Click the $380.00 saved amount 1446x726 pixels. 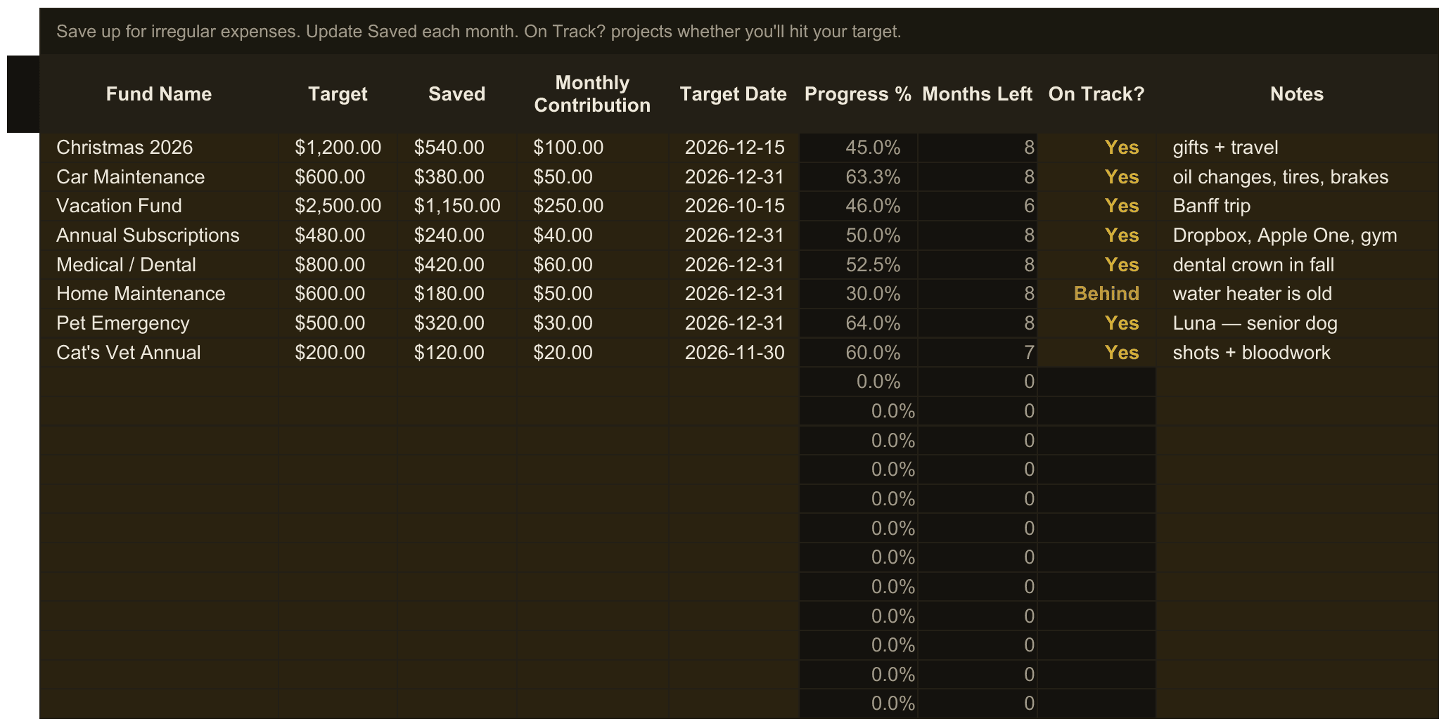point(456,177)
